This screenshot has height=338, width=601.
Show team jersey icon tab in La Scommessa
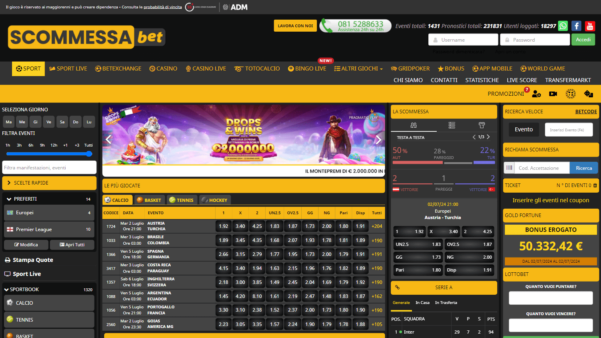pyautogui.click(x=482, y=125)
